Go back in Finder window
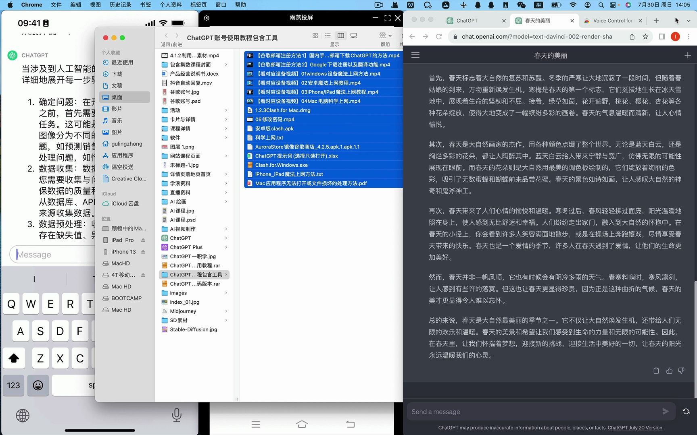This screenshot has height=435, width=697. coord(166,35)
